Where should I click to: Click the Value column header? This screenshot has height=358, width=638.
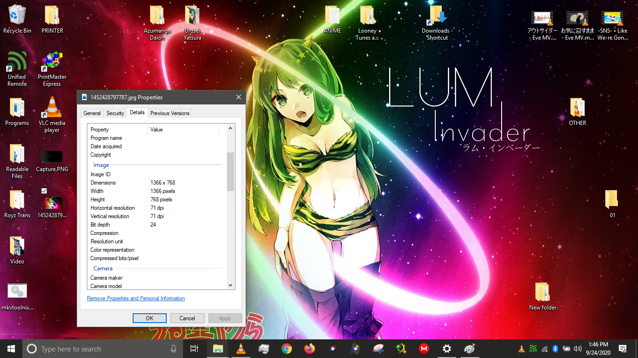point(183,130)
